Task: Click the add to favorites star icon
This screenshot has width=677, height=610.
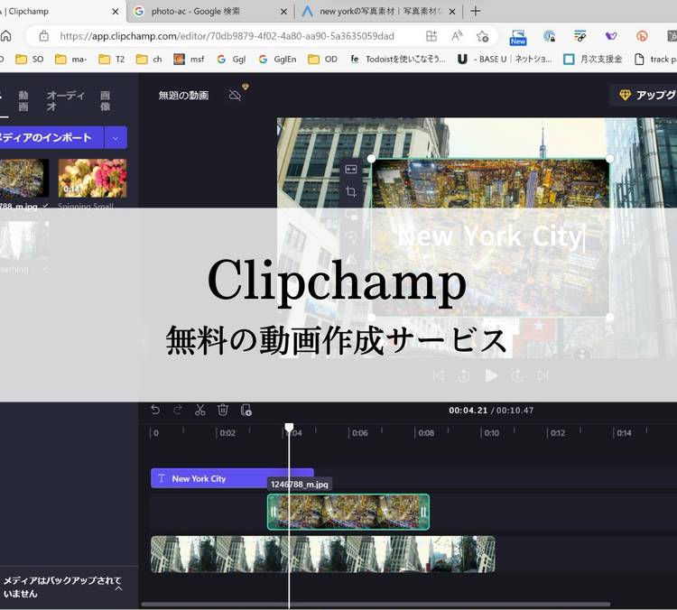Action: click(482, 36)
